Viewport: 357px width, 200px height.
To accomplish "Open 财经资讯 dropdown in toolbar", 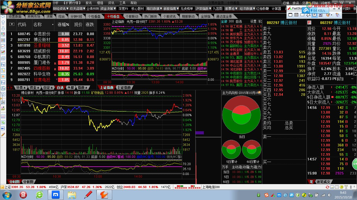I will pos(60,9).
